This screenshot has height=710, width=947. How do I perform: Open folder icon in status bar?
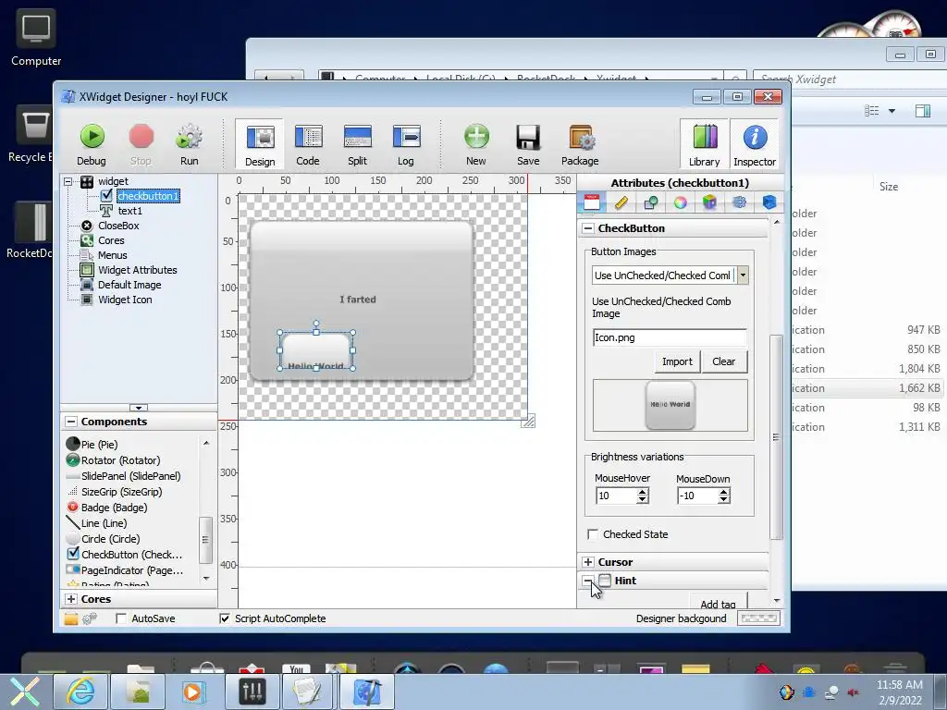pos(70,618)
